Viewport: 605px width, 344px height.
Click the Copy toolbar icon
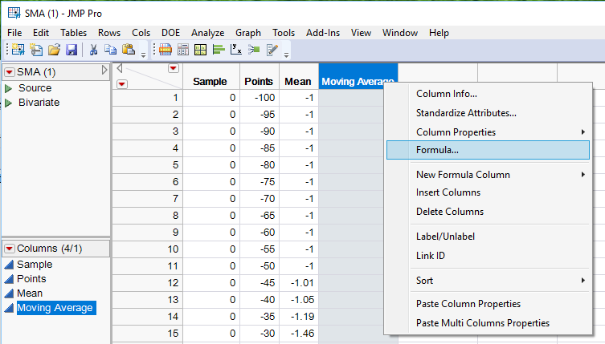(x=111, y=50)
